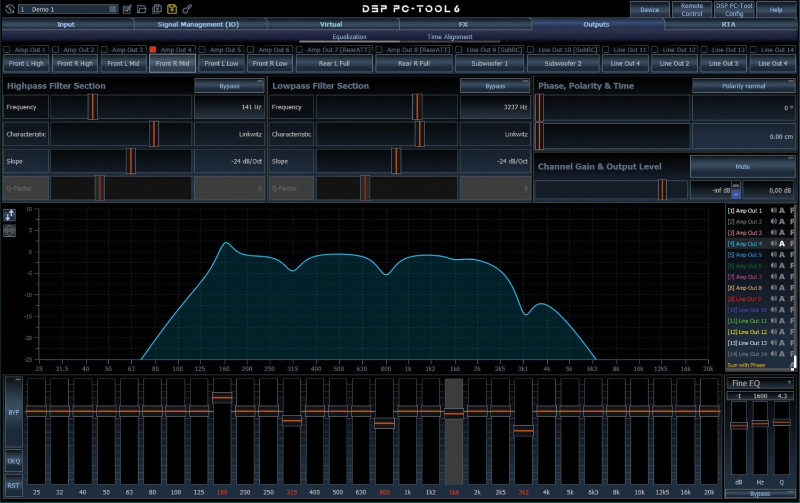Check the Line Out 14 checkbox
This screenshot has height=503, width=800.
[x=753, y=50]
